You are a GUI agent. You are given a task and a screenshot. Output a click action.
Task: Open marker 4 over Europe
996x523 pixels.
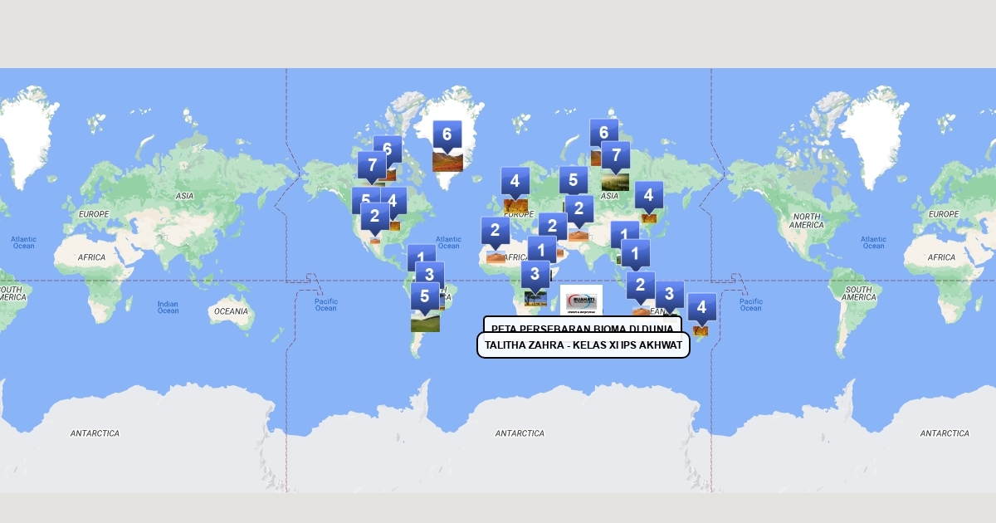pyautogui.click(x=515, y=181)
